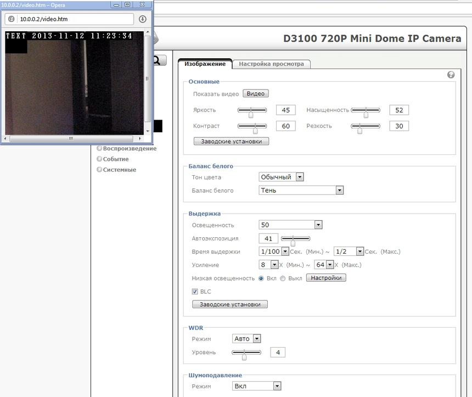Open the WDR Режим dropdown set to Авто
The image size is (472, 397).
(246, 339)
